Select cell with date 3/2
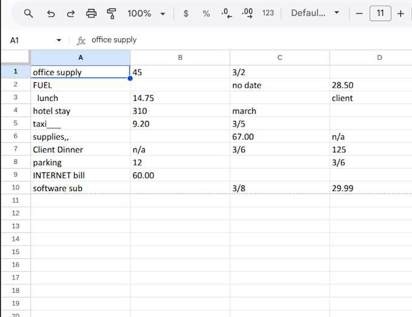 [x=279, y=71]
